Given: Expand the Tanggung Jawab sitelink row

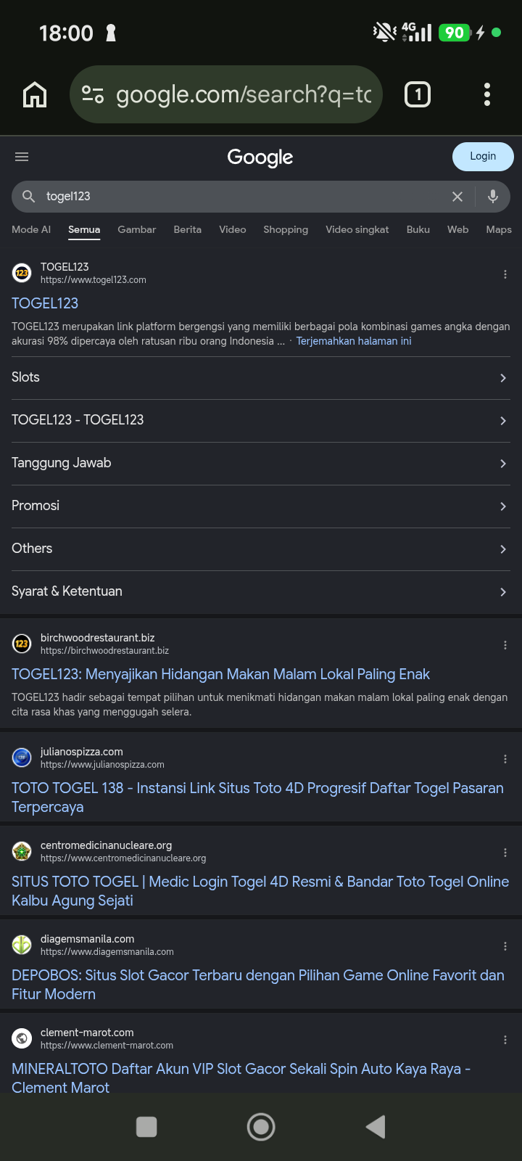Looking at the screenshot, I should (x=261, y=463).
